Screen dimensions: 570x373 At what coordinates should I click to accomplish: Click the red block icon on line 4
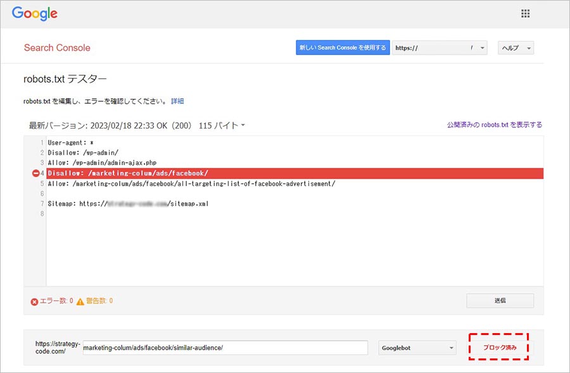point(35,174)
